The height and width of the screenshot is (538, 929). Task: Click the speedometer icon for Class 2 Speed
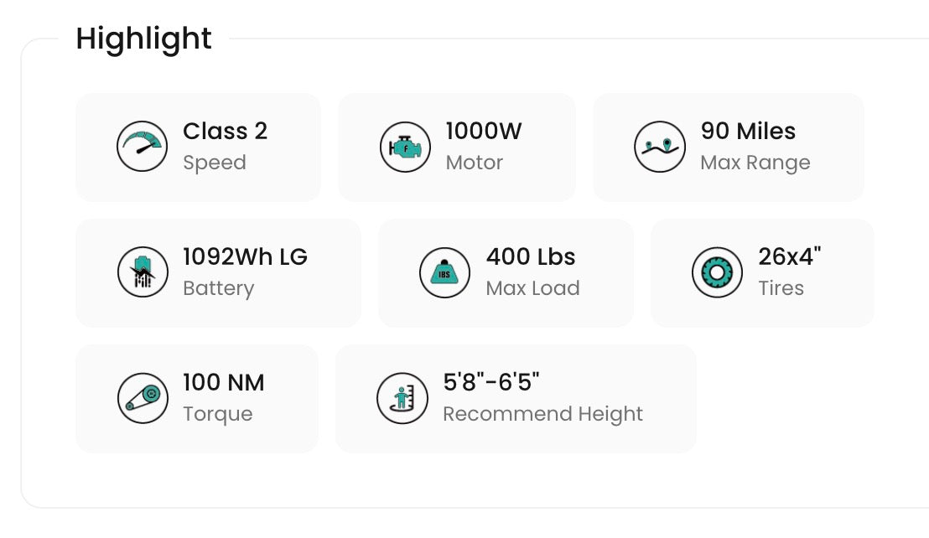pyautogui.click(x=142, y=147)
